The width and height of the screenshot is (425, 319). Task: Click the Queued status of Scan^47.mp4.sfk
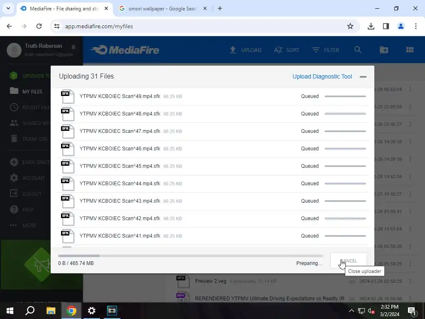pyautogui.click(x=310, y=131)
